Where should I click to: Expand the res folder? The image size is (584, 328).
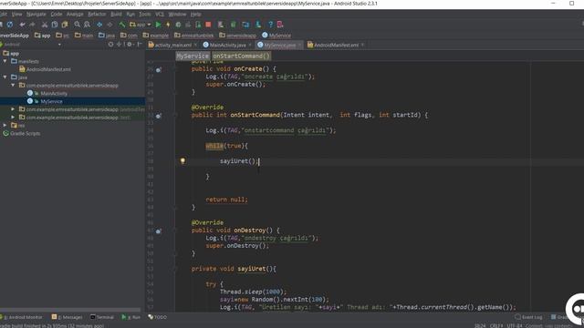(x=5, y=126)
